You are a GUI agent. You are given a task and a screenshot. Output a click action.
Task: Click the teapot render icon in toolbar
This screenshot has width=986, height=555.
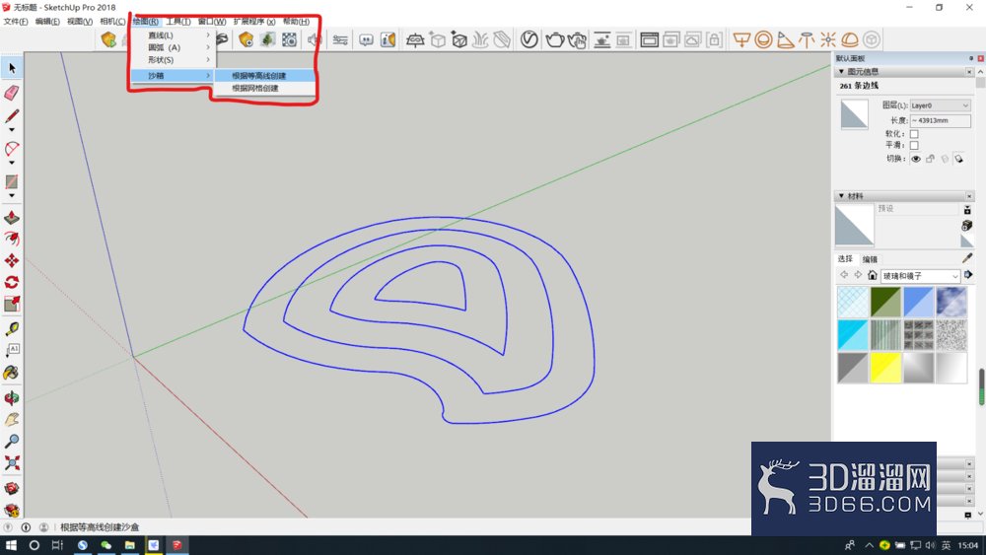click(554, 39)
